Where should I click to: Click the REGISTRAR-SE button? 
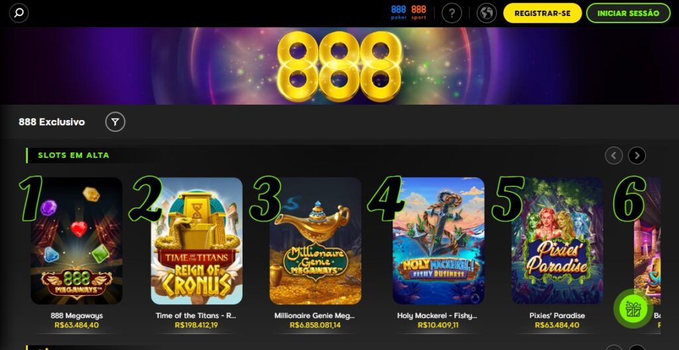[542, 13]
